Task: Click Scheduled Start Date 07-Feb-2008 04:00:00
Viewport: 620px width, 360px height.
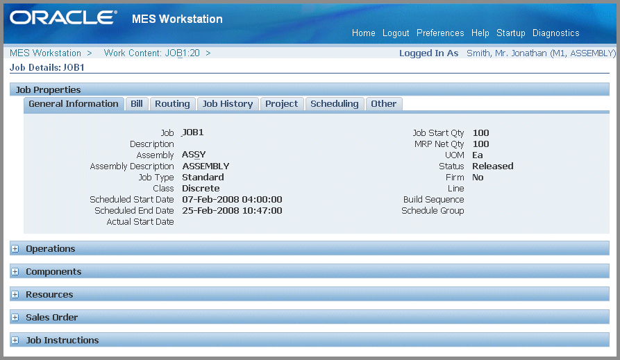Action: coord(232,199)
